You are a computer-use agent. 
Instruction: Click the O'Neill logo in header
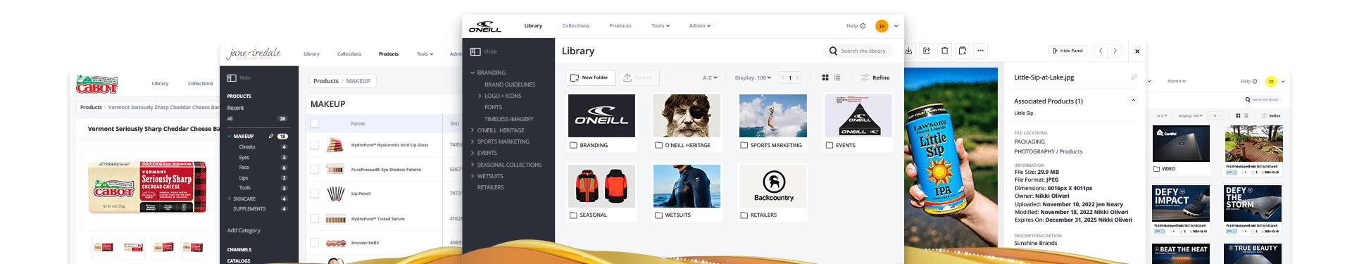pyautogui.click(x=485, y=27)
